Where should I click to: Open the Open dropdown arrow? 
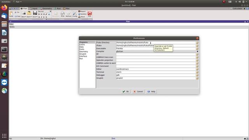(x=31, y=17)
